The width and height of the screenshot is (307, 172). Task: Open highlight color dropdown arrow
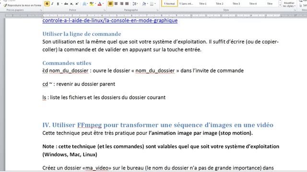95,4
